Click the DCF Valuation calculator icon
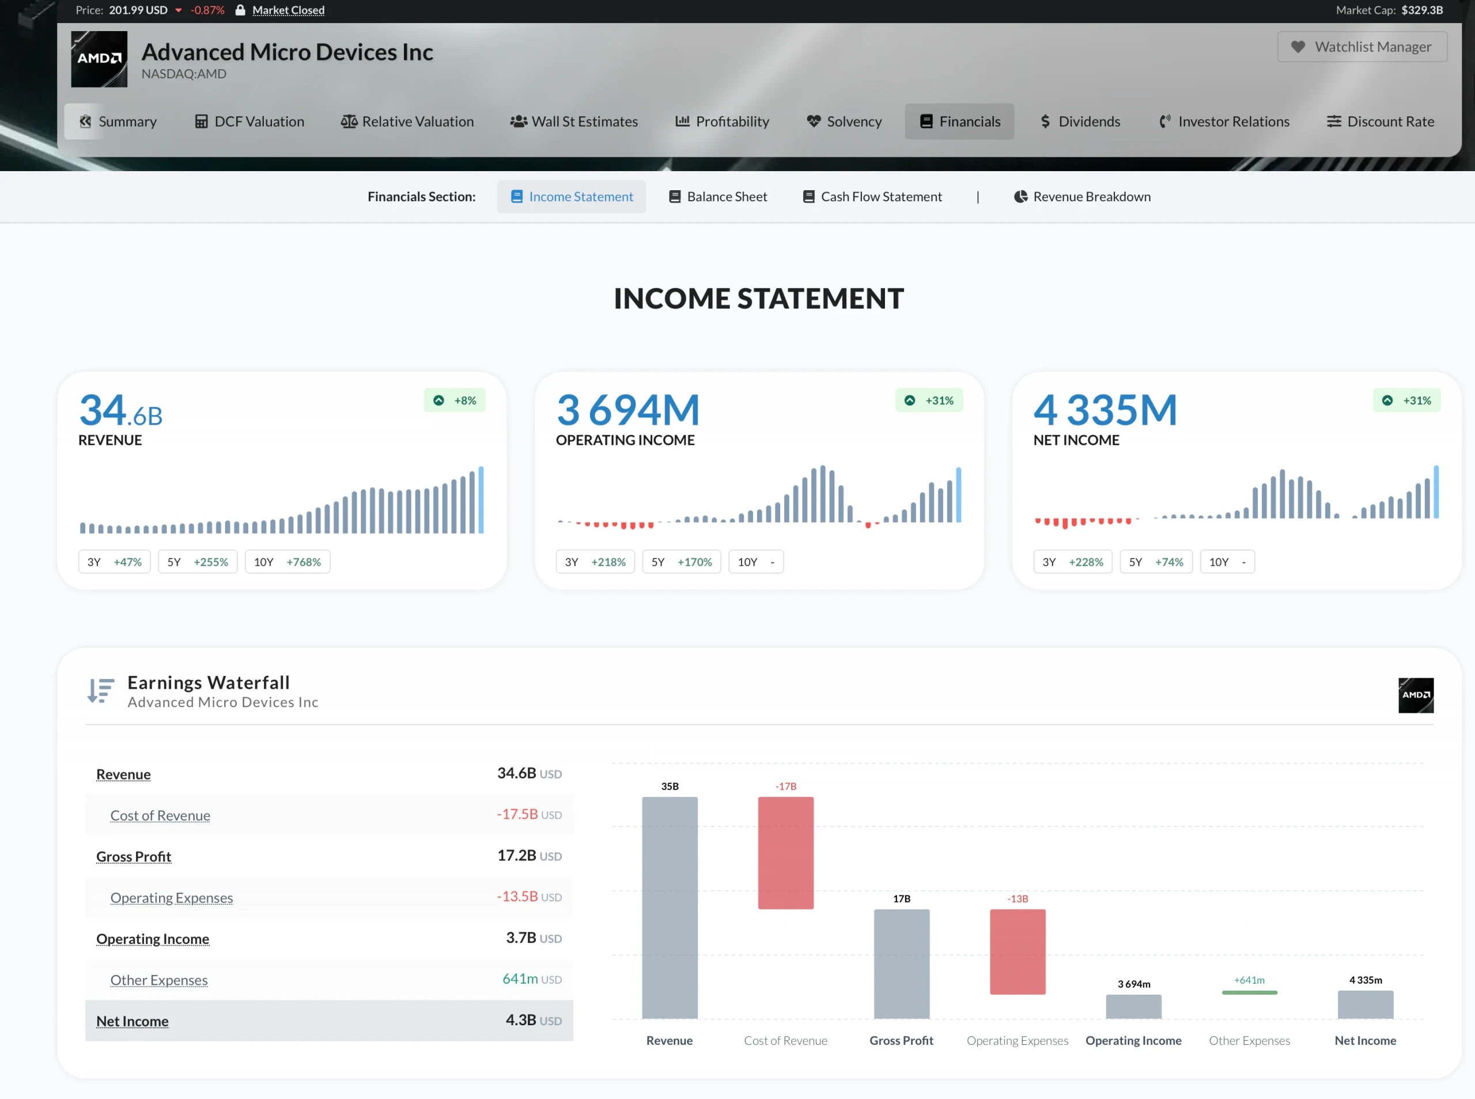 coord(201,121)
